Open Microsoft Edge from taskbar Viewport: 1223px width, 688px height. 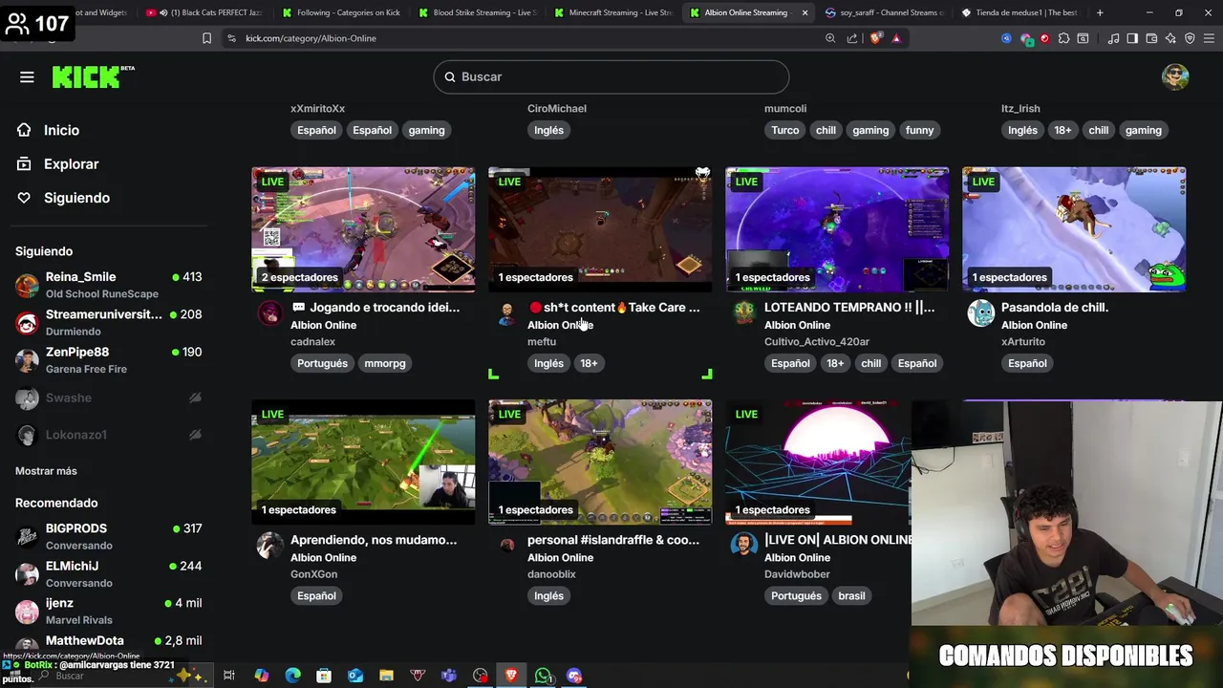click(x=292, y=676)
